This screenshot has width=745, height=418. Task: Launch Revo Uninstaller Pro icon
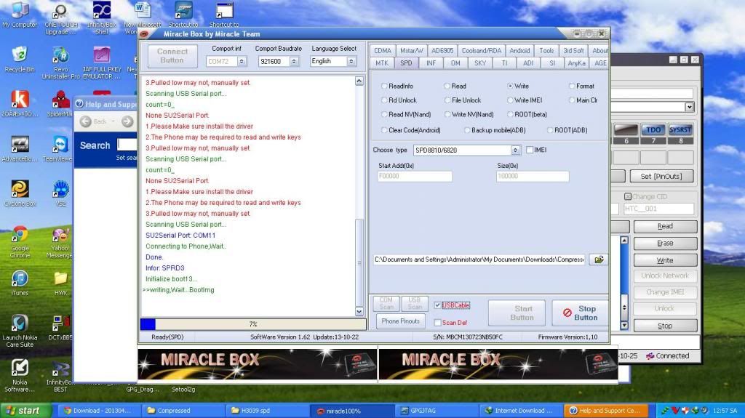tap(60, 63)
